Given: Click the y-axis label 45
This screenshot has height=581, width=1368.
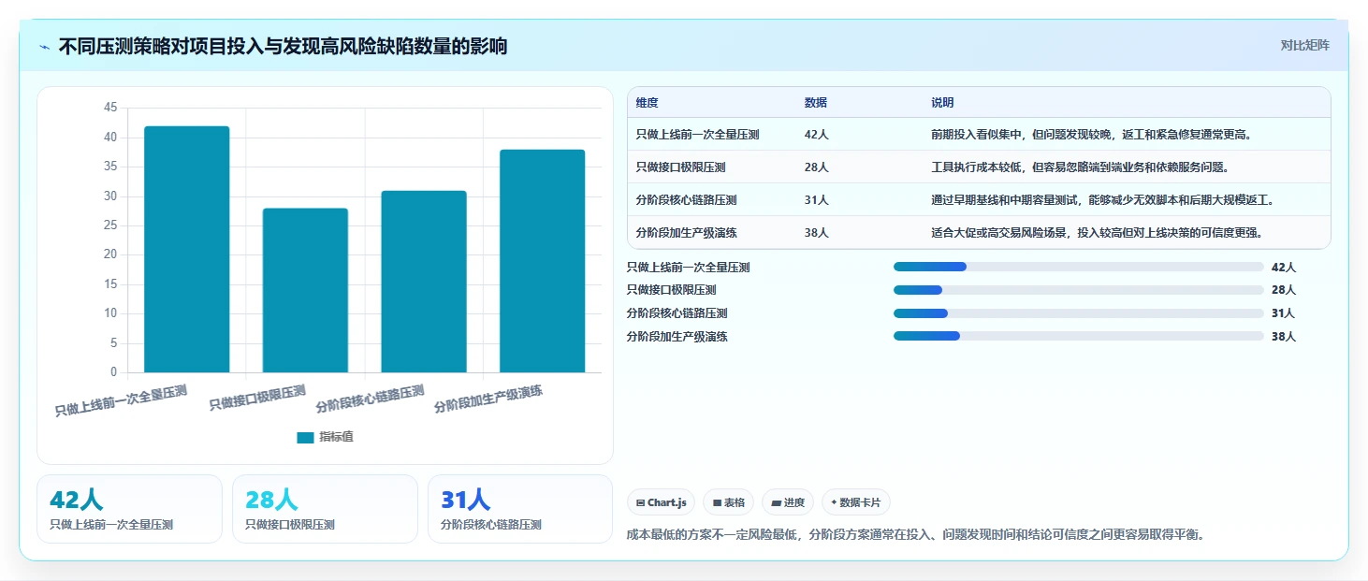Looking at the screenshot, I should (x=110, y=109).
